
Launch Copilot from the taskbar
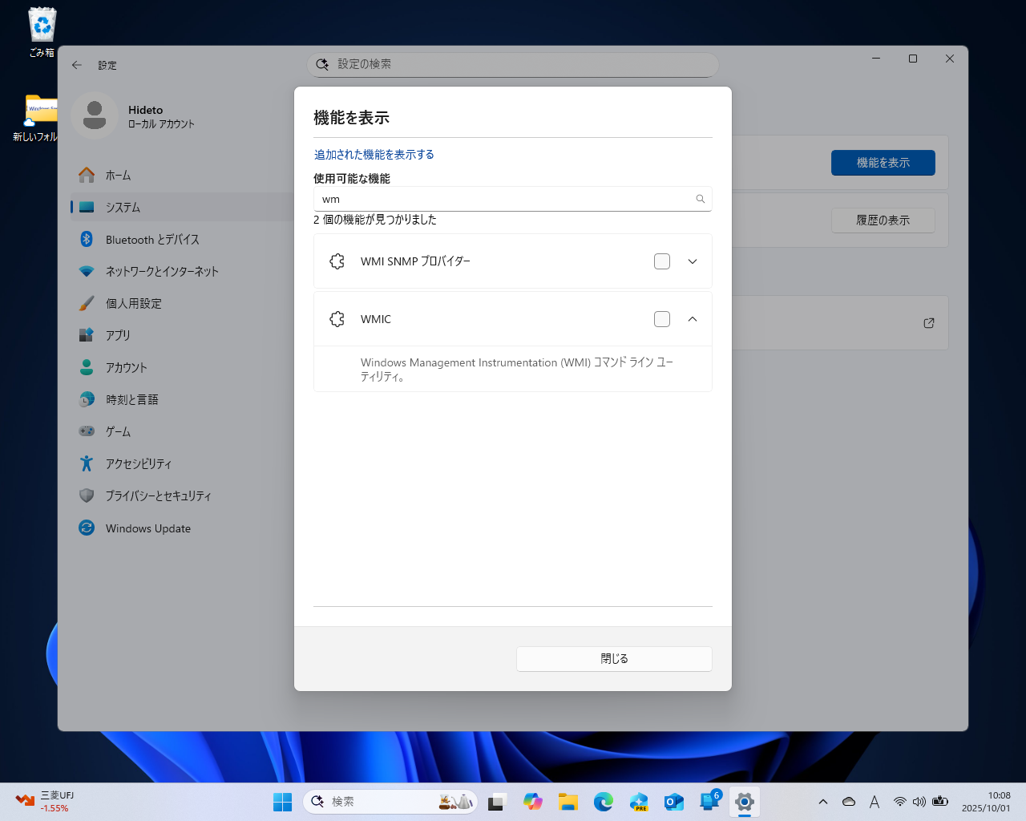click(x=533, y=802)
